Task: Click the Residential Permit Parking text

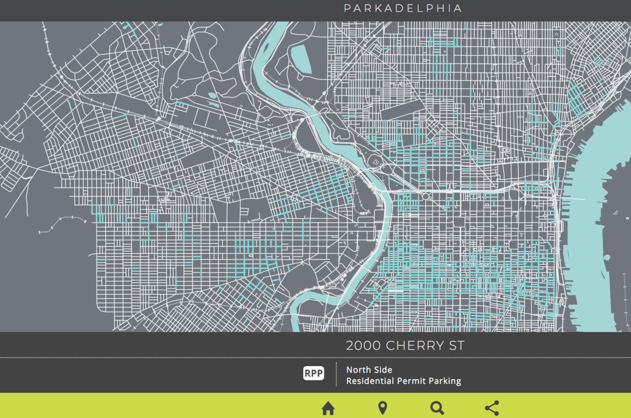Action: point(403,381)
